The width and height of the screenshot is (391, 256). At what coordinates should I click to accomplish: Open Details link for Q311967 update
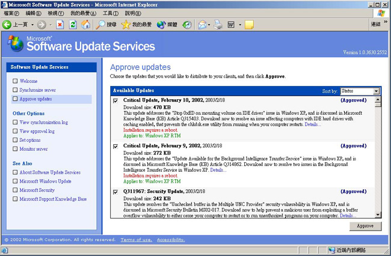coord(348,215)
